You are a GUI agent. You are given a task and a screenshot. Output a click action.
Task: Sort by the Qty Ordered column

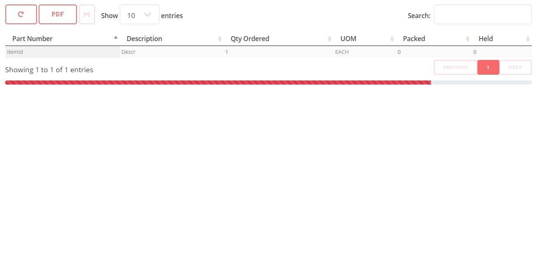[x=278, y=39]
